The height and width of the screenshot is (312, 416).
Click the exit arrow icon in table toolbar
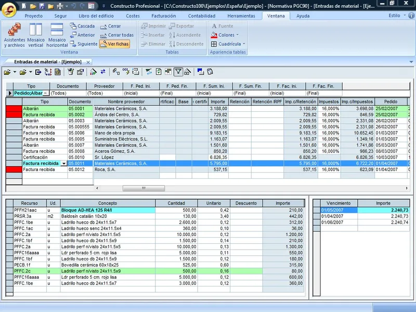(x=38, y=72)
